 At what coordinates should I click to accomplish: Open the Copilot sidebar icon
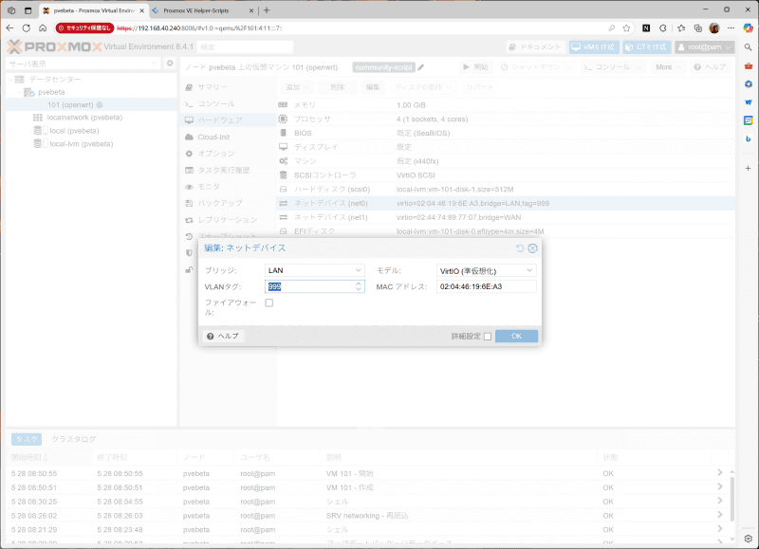pos(749,28)
